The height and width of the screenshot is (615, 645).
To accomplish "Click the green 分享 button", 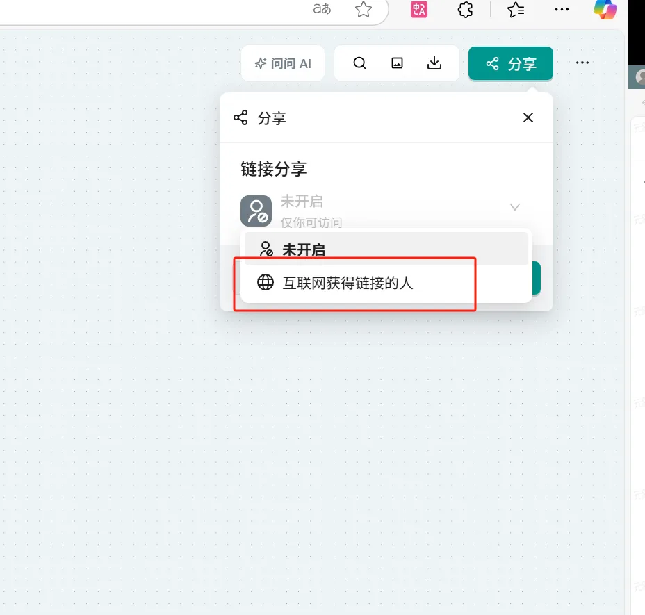I will click(x=511, y=64).
